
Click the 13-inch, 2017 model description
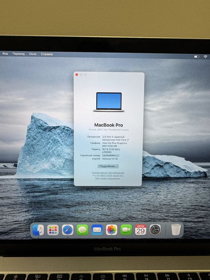(108, 130)
